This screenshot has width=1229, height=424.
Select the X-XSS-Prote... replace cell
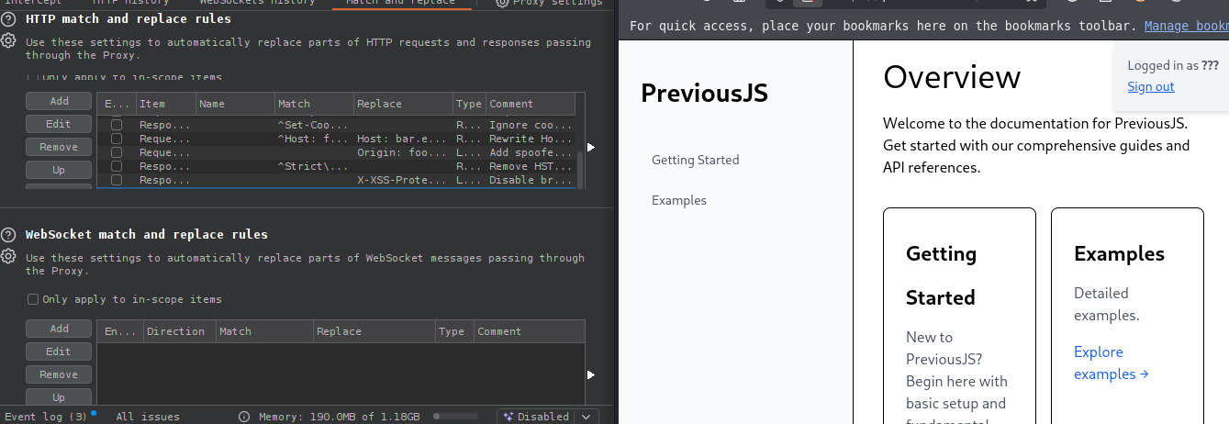(x=403, y=180)
